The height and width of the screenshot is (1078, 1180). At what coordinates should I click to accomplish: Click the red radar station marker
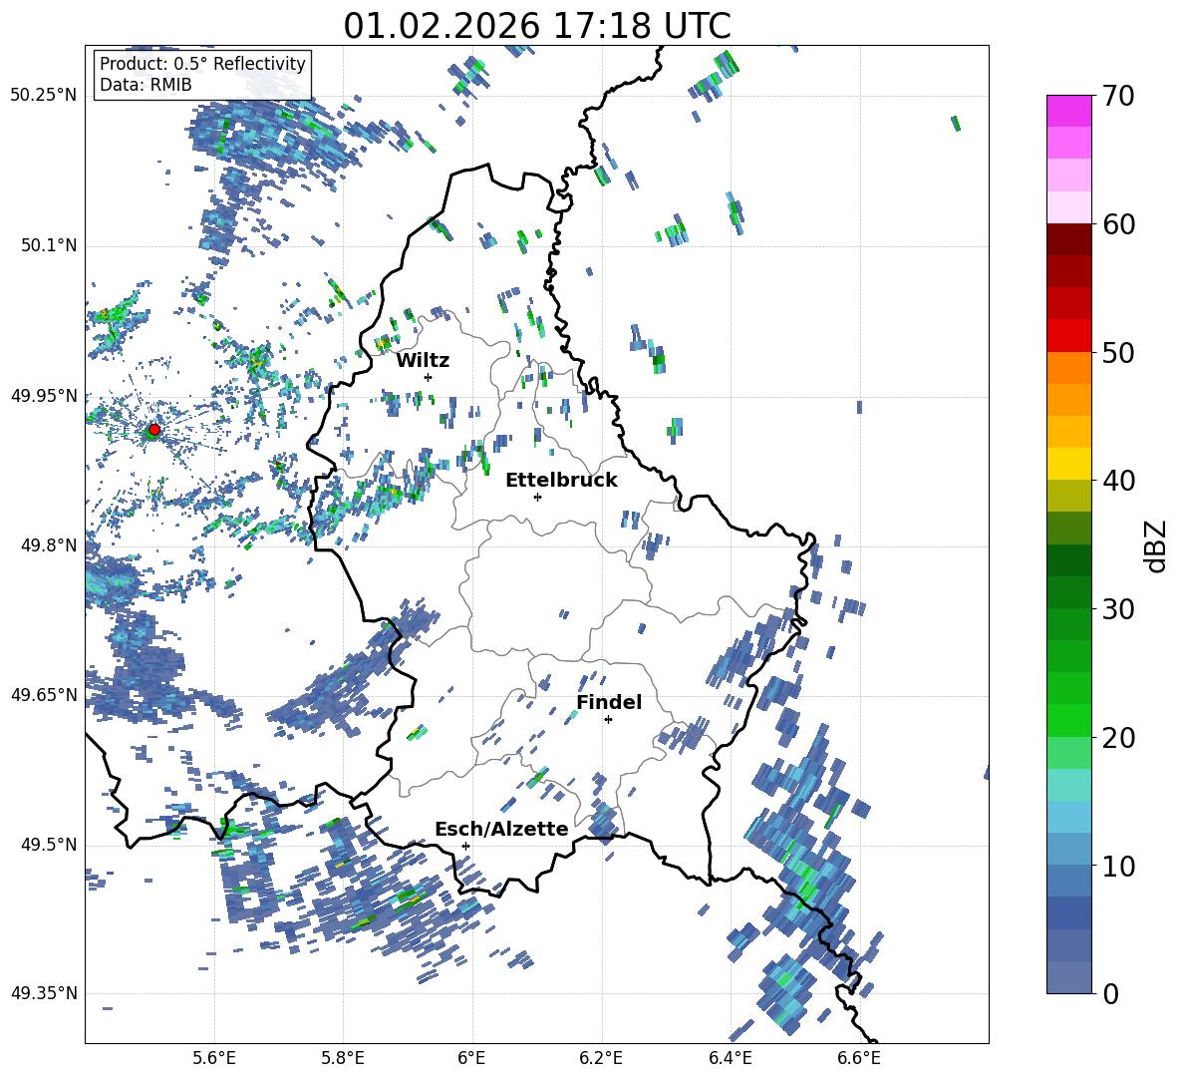[153, 430]
